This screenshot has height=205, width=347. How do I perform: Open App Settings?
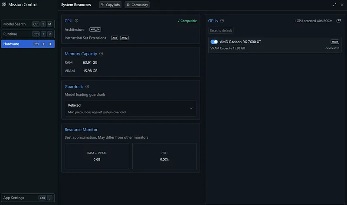(28, 198)
